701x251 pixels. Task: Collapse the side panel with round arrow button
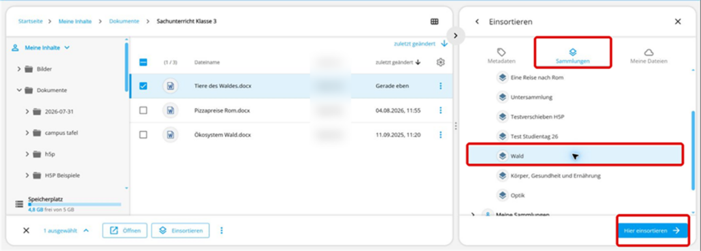[x=455, y=35]
